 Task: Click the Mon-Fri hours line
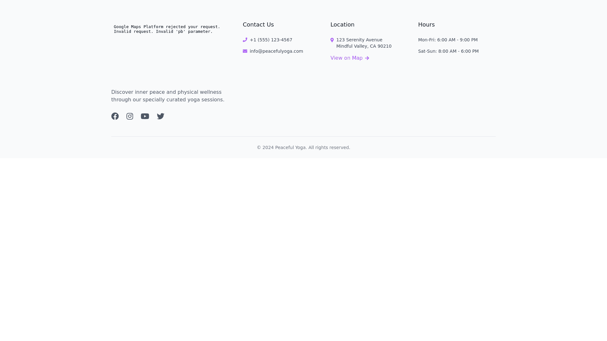click(x=448, y=40)
